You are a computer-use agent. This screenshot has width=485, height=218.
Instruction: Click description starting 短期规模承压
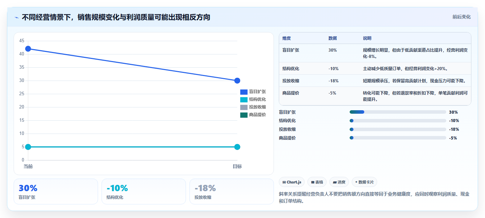415,81
